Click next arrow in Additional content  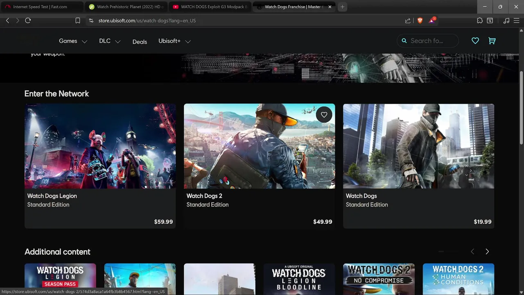point(487,252)
